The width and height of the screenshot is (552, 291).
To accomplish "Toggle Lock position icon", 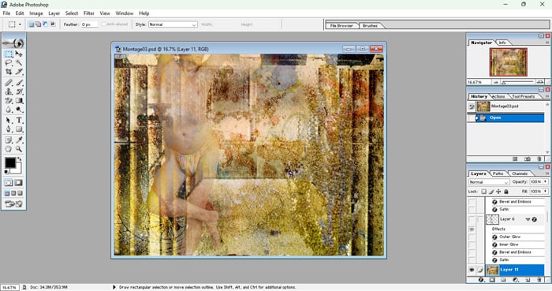I will pyautogui.click(x=498, y=192).
